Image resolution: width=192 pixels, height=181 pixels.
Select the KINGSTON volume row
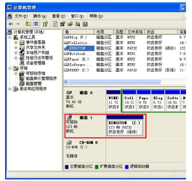click(x=124, y=48)
